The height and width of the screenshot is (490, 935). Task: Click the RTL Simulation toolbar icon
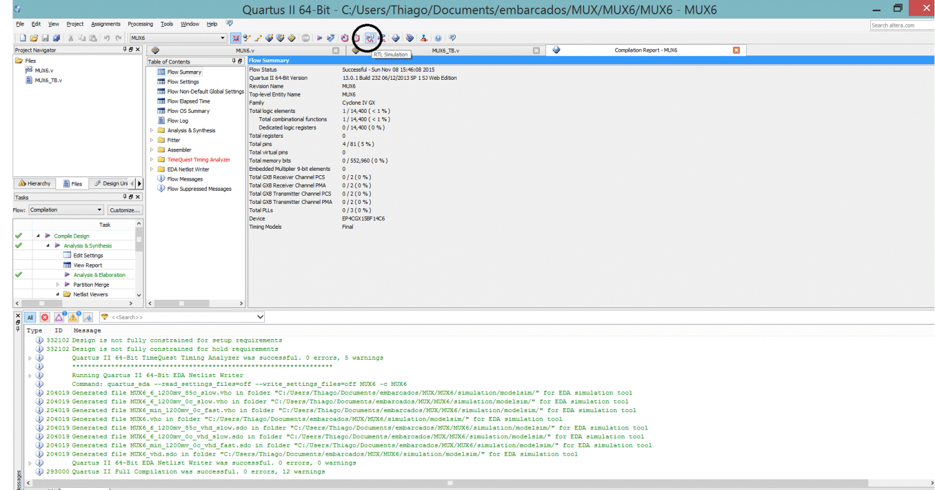(x=370, y=38)
